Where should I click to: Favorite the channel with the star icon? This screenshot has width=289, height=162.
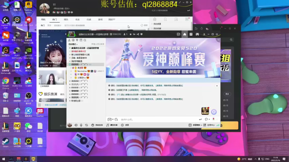tap(130, 34)
